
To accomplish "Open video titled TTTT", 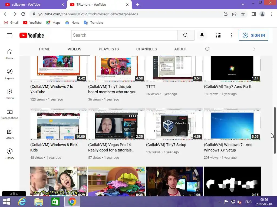I will (151, 87).
